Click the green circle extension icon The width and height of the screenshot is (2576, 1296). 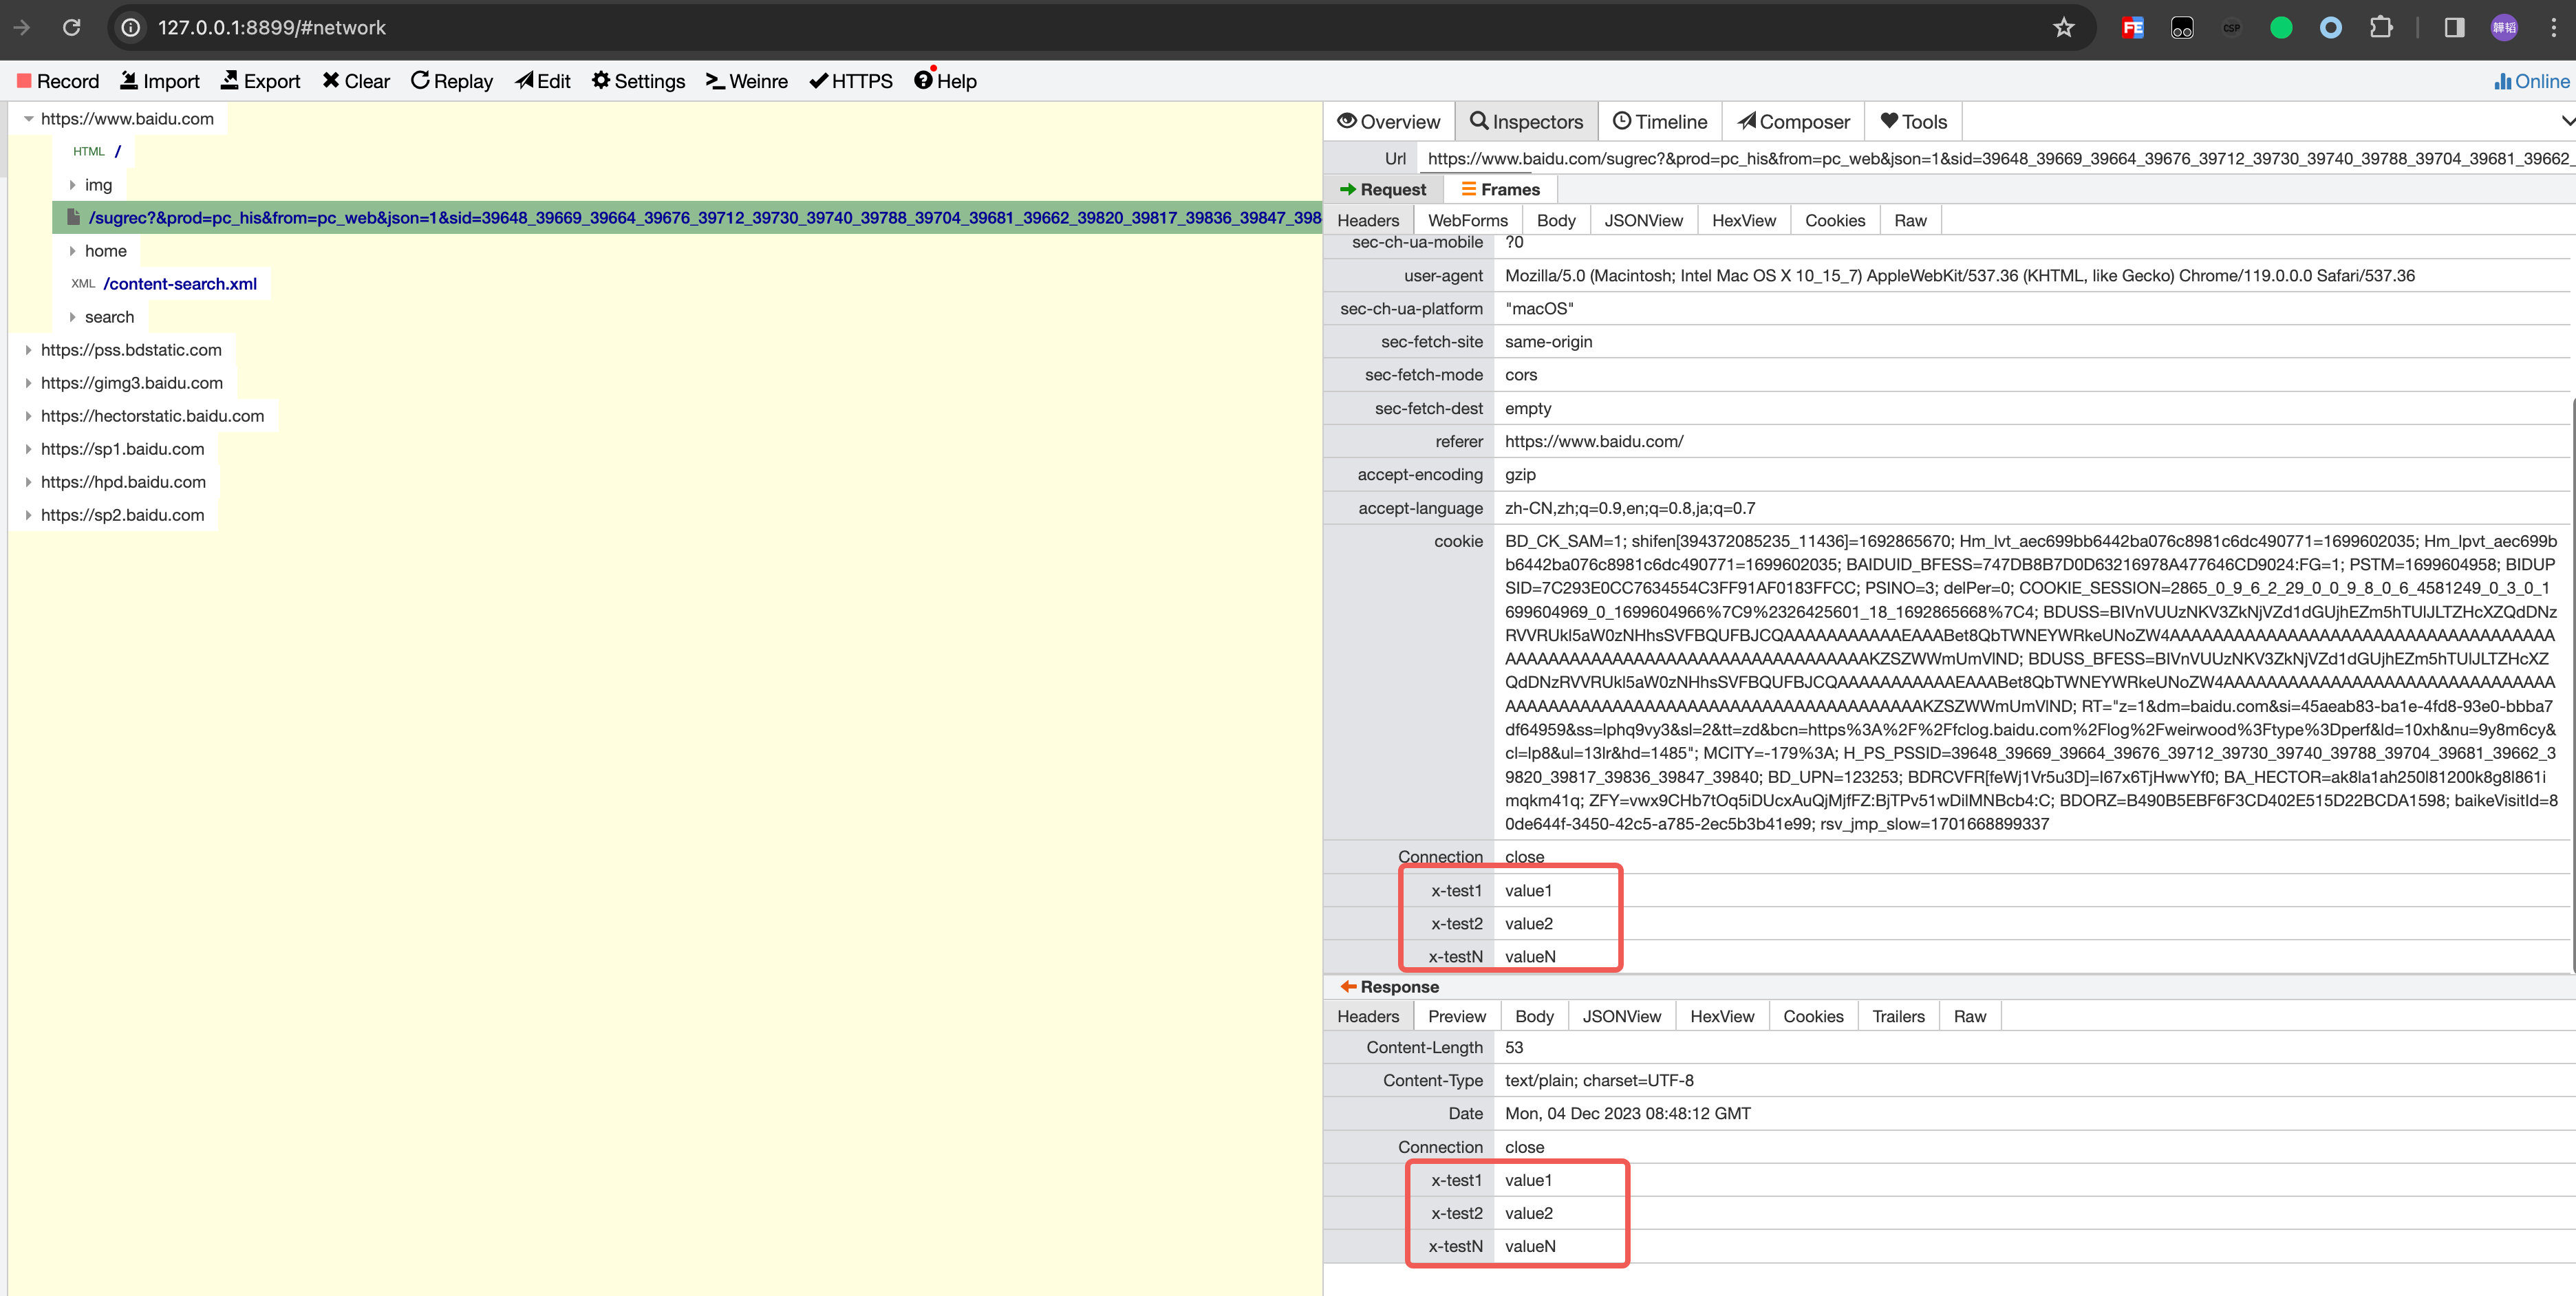click(2281, 27)
